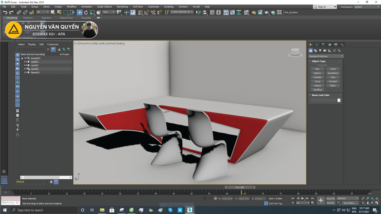Expand the Group003 tree node

click(x=22, y=58)
